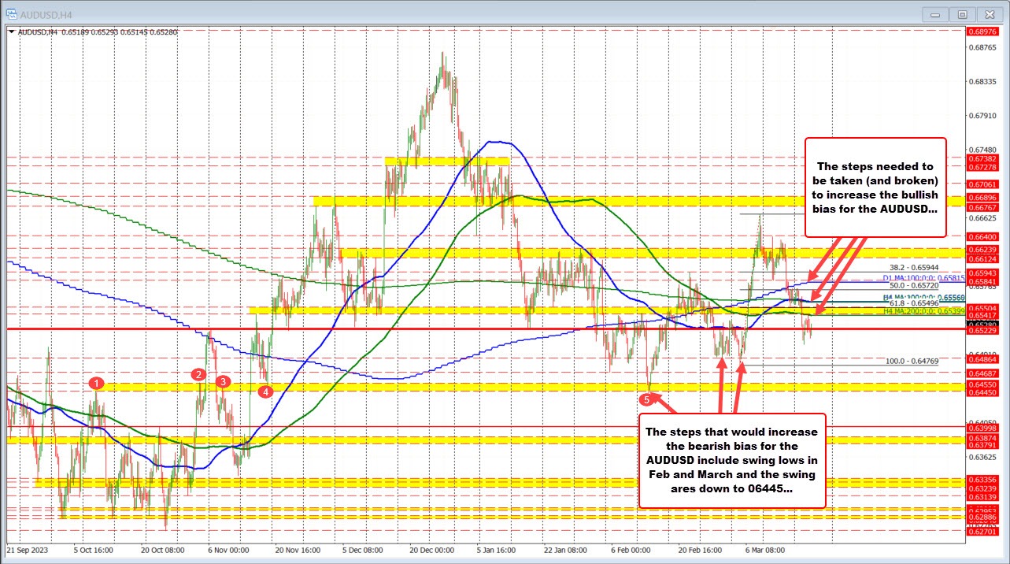Click the bullish bias annotation box
Viewport: 1010px width, 564px height.
(876, 188)
